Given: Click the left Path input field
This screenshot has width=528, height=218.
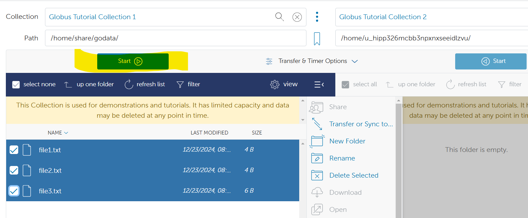Looking at the screenshot, I should [175, 38].
